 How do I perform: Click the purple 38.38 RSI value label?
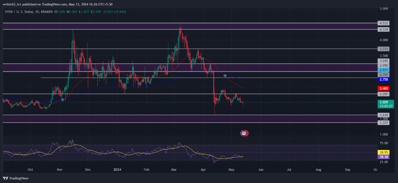point(383,157)
